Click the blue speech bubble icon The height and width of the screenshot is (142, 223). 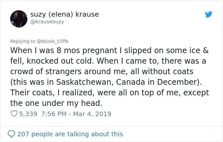[11, 134]
